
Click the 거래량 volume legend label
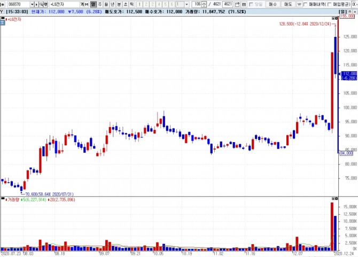[13, 200]
